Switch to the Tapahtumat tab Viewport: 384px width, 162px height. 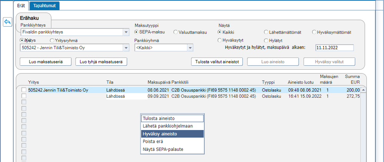point(44,6)
